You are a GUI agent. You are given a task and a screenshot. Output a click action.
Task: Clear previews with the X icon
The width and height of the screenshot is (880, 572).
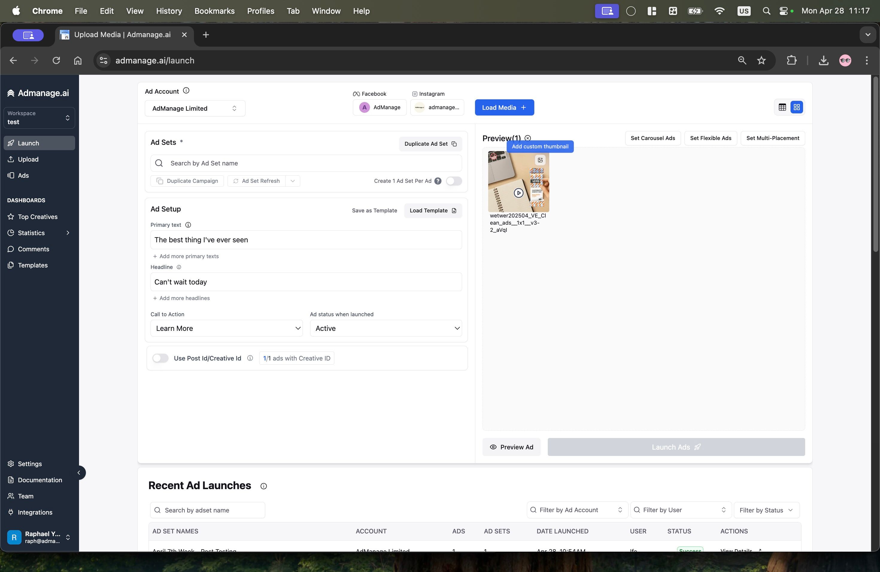528,138
